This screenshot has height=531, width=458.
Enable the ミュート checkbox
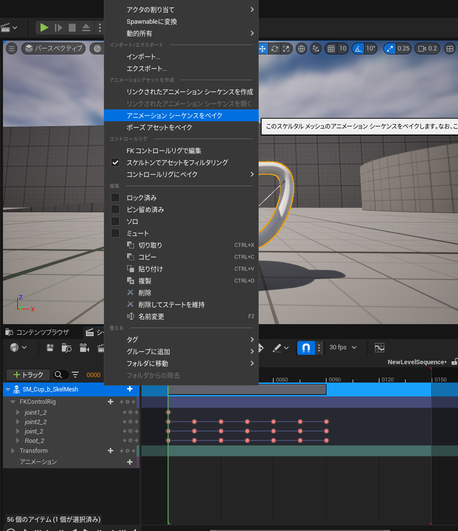(x=115, y=233)
